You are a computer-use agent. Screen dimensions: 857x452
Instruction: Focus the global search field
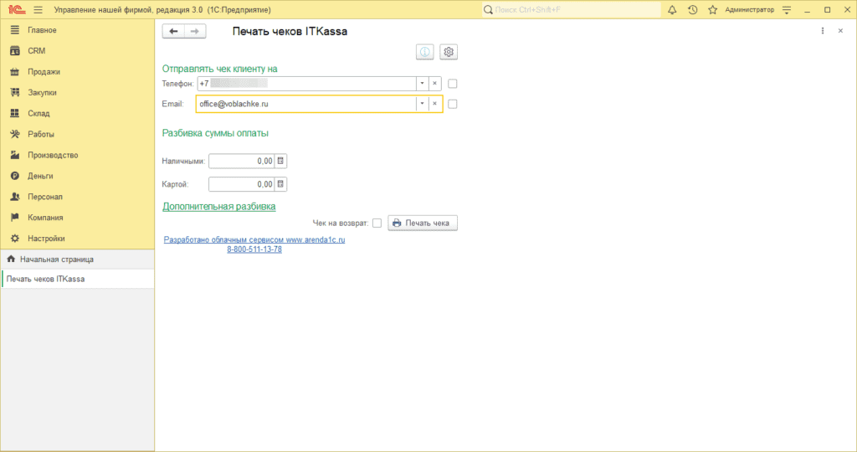point(571,10)
